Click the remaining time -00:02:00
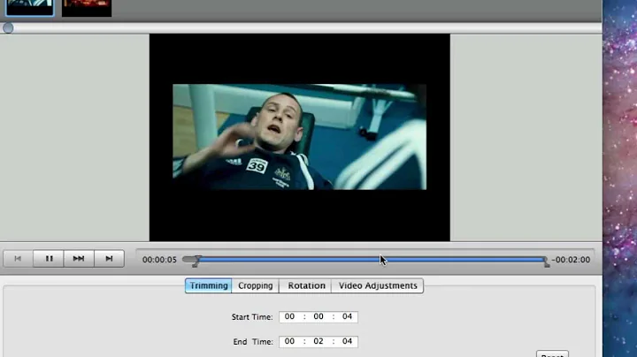Viewport: 637px width, 357px height. click(571, 260)
